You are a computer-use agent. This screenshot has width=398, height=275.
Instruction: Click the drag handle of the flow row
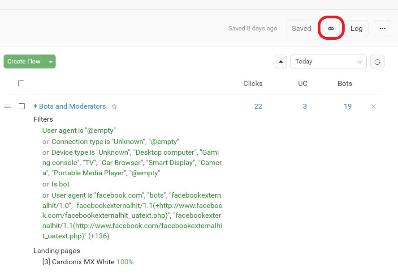[7, 106]
